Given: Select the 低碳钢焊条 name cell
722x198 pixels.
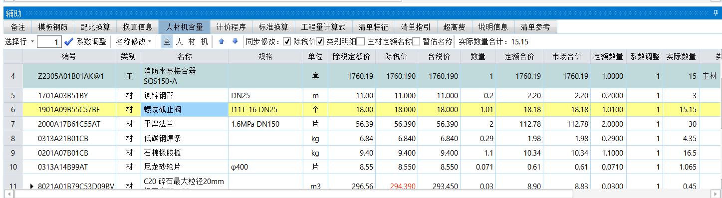Looking at the screenshot, I should 184,139.
